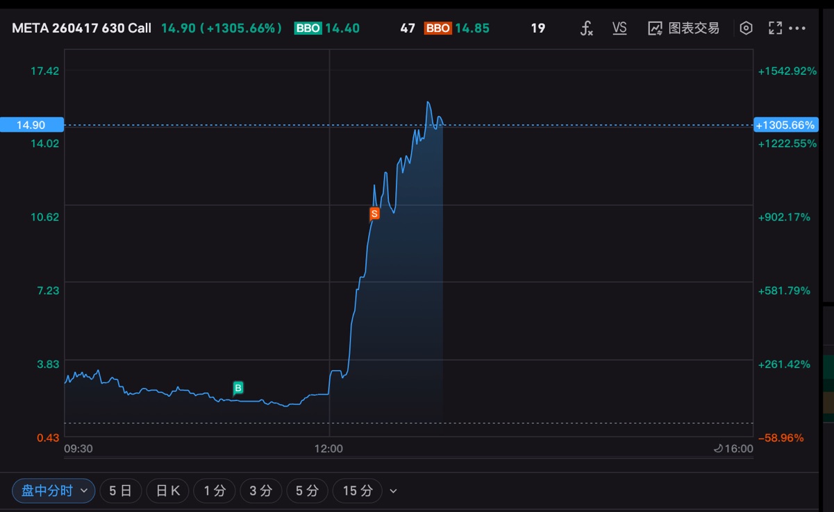
Task: Select the 5分 interval
Action: pyautogui.click(x=307, y=490)
